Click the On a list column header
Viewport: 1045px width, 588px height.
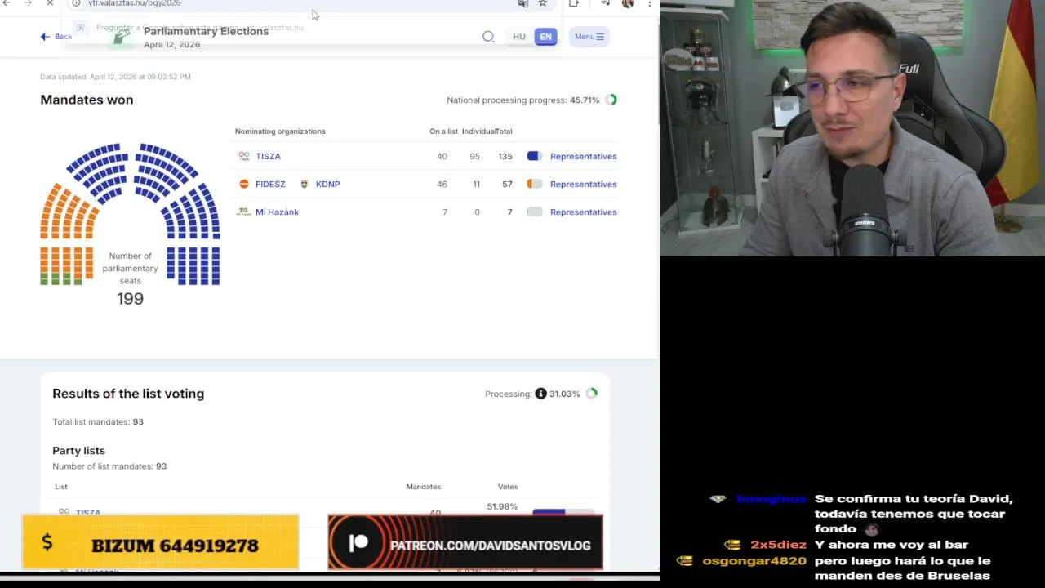(443, 131)
